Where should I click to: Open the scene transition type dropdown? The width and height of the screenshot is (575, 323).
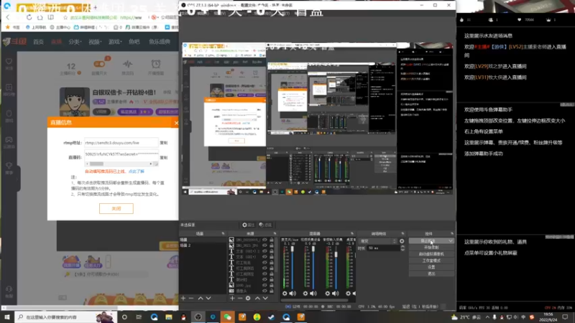coord(378,241)
